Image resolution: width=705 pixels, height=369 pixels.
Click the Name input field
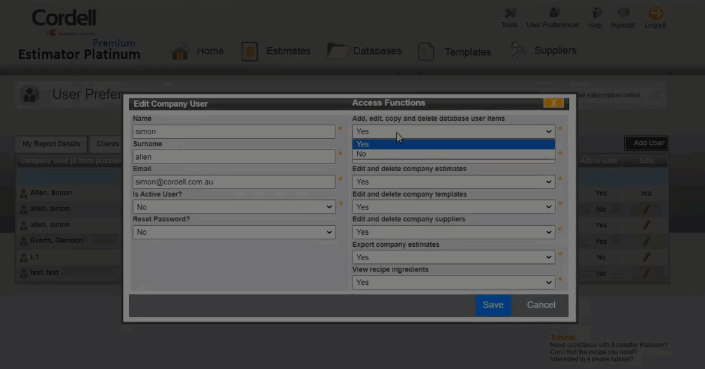[x=234, y=131]
